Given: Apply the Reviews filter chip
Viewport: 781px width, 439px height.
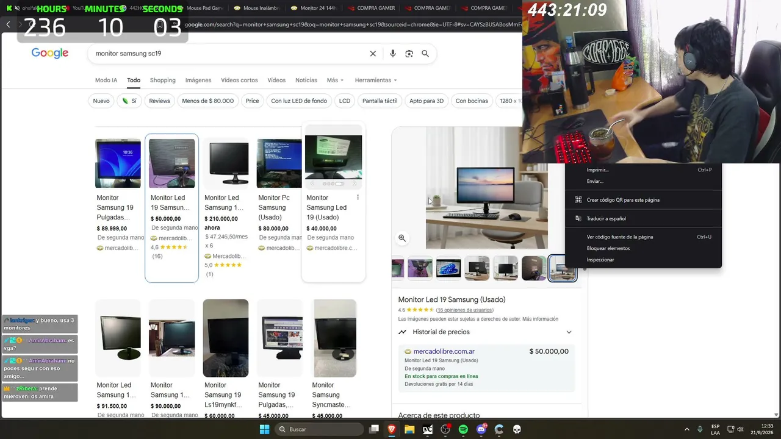Looking at the screenshot, I should tap(159, 101).
